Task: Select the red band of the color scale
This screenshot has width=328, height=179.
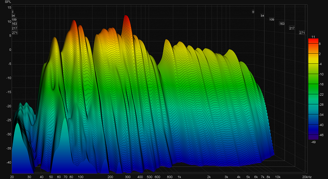Action: [313, 41]
